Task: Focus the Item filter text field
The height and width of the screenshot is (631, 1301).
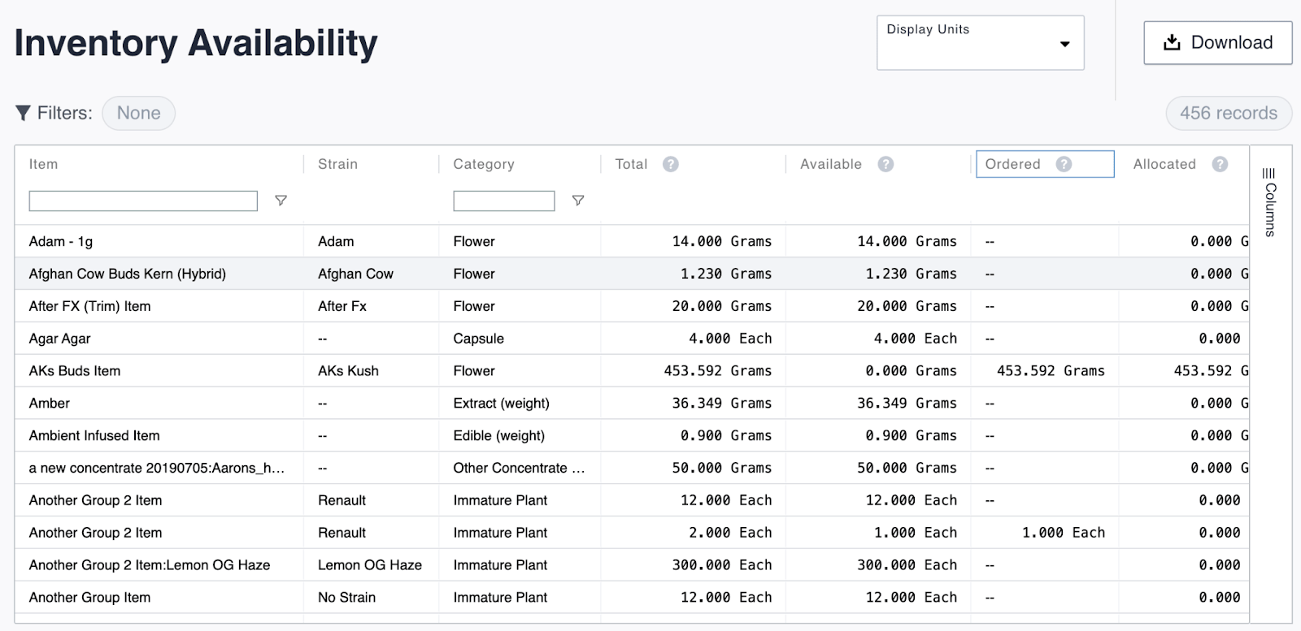Action: click(x=143, y=201)
